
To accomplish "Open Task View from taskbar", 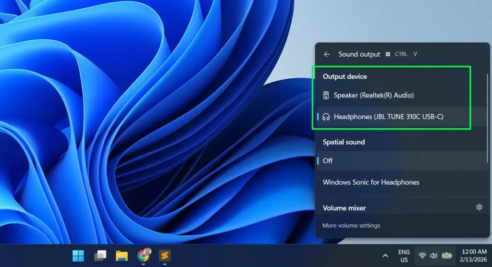I will coord(100,255).
